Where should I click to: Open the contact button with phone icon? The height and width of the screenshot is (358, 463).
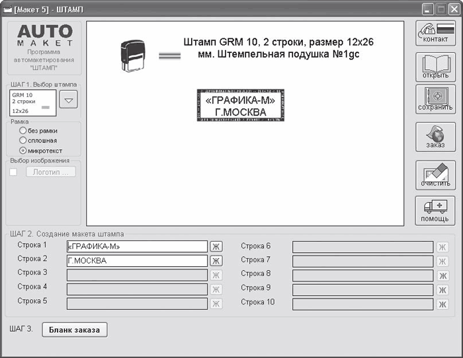coord(435,33)
